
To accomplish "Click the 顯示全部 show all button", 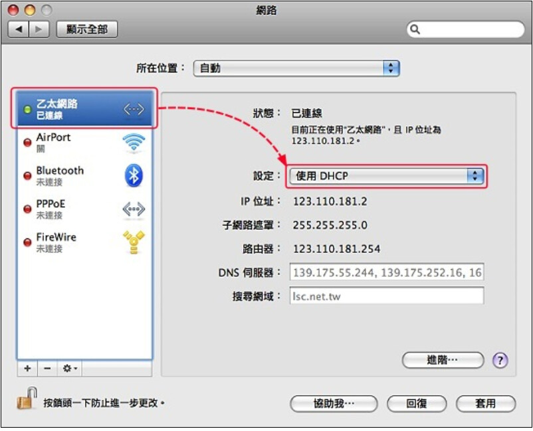I will (87, 29).
